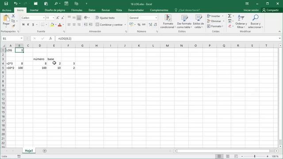
Task: Toggle Ajustar texto wrap
Action: coord(105,18)
